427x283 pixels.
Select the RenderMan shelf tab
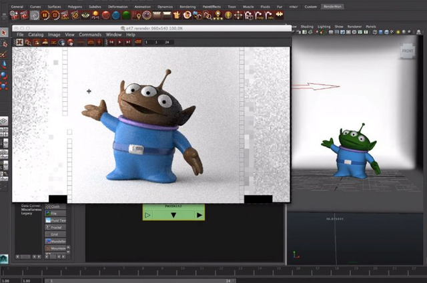point(332,7)
